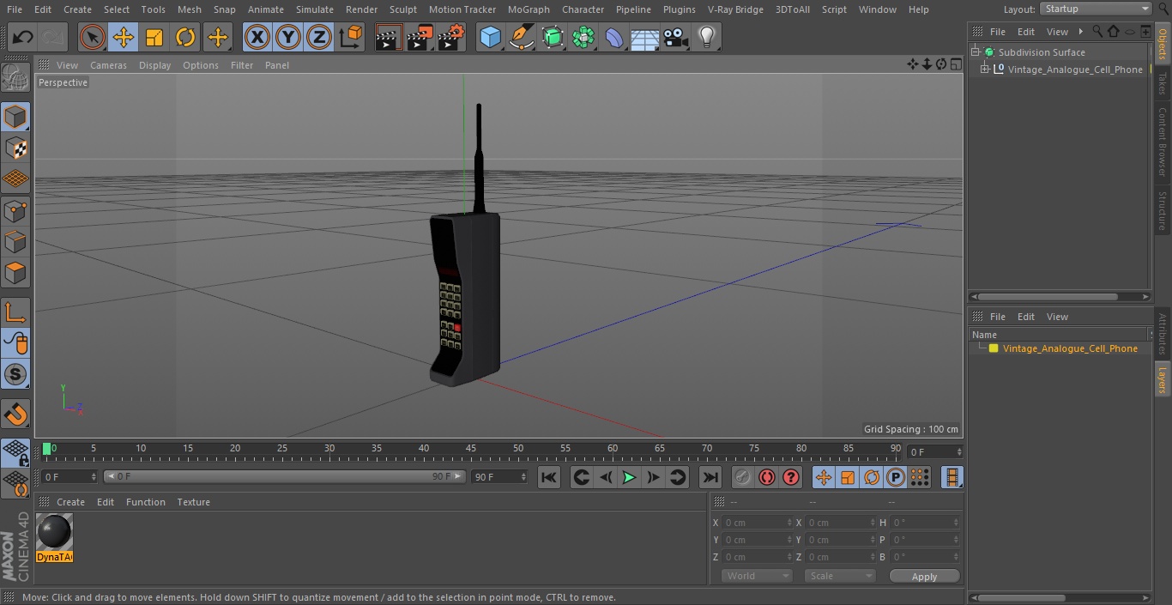Image resolution: width=1172 pixels, height=605 pixels.
Task: Go to the start of animation
Action: point(549,477)
